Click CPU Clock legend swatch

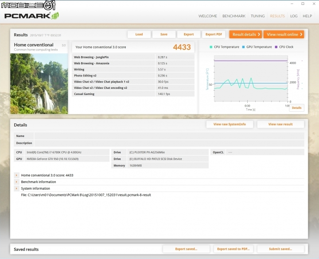coord(276,47)
